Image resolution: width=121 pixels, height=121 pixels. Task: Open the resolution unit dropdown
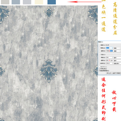click(117, 63)
